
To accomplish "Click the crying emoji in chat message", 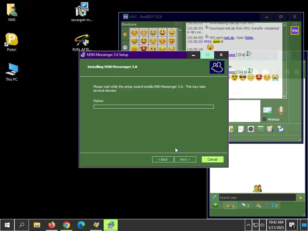I will 275,77.
